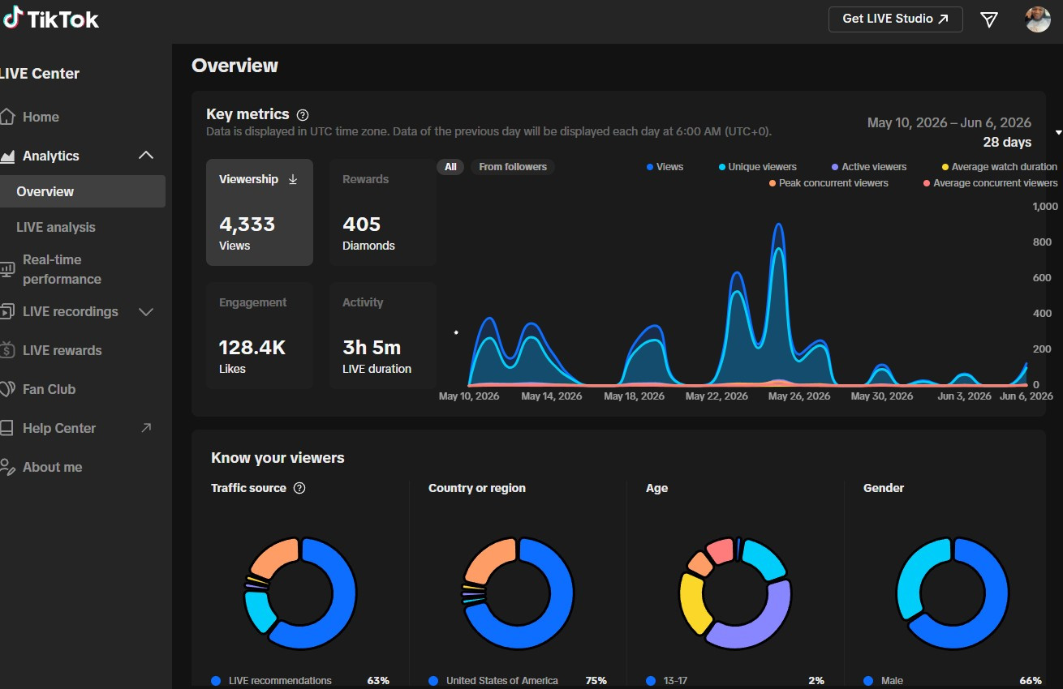Toggle Peak concurrent viewers legend item
The height and width of the screenshot is (689, 1063).
pos(828,183)
